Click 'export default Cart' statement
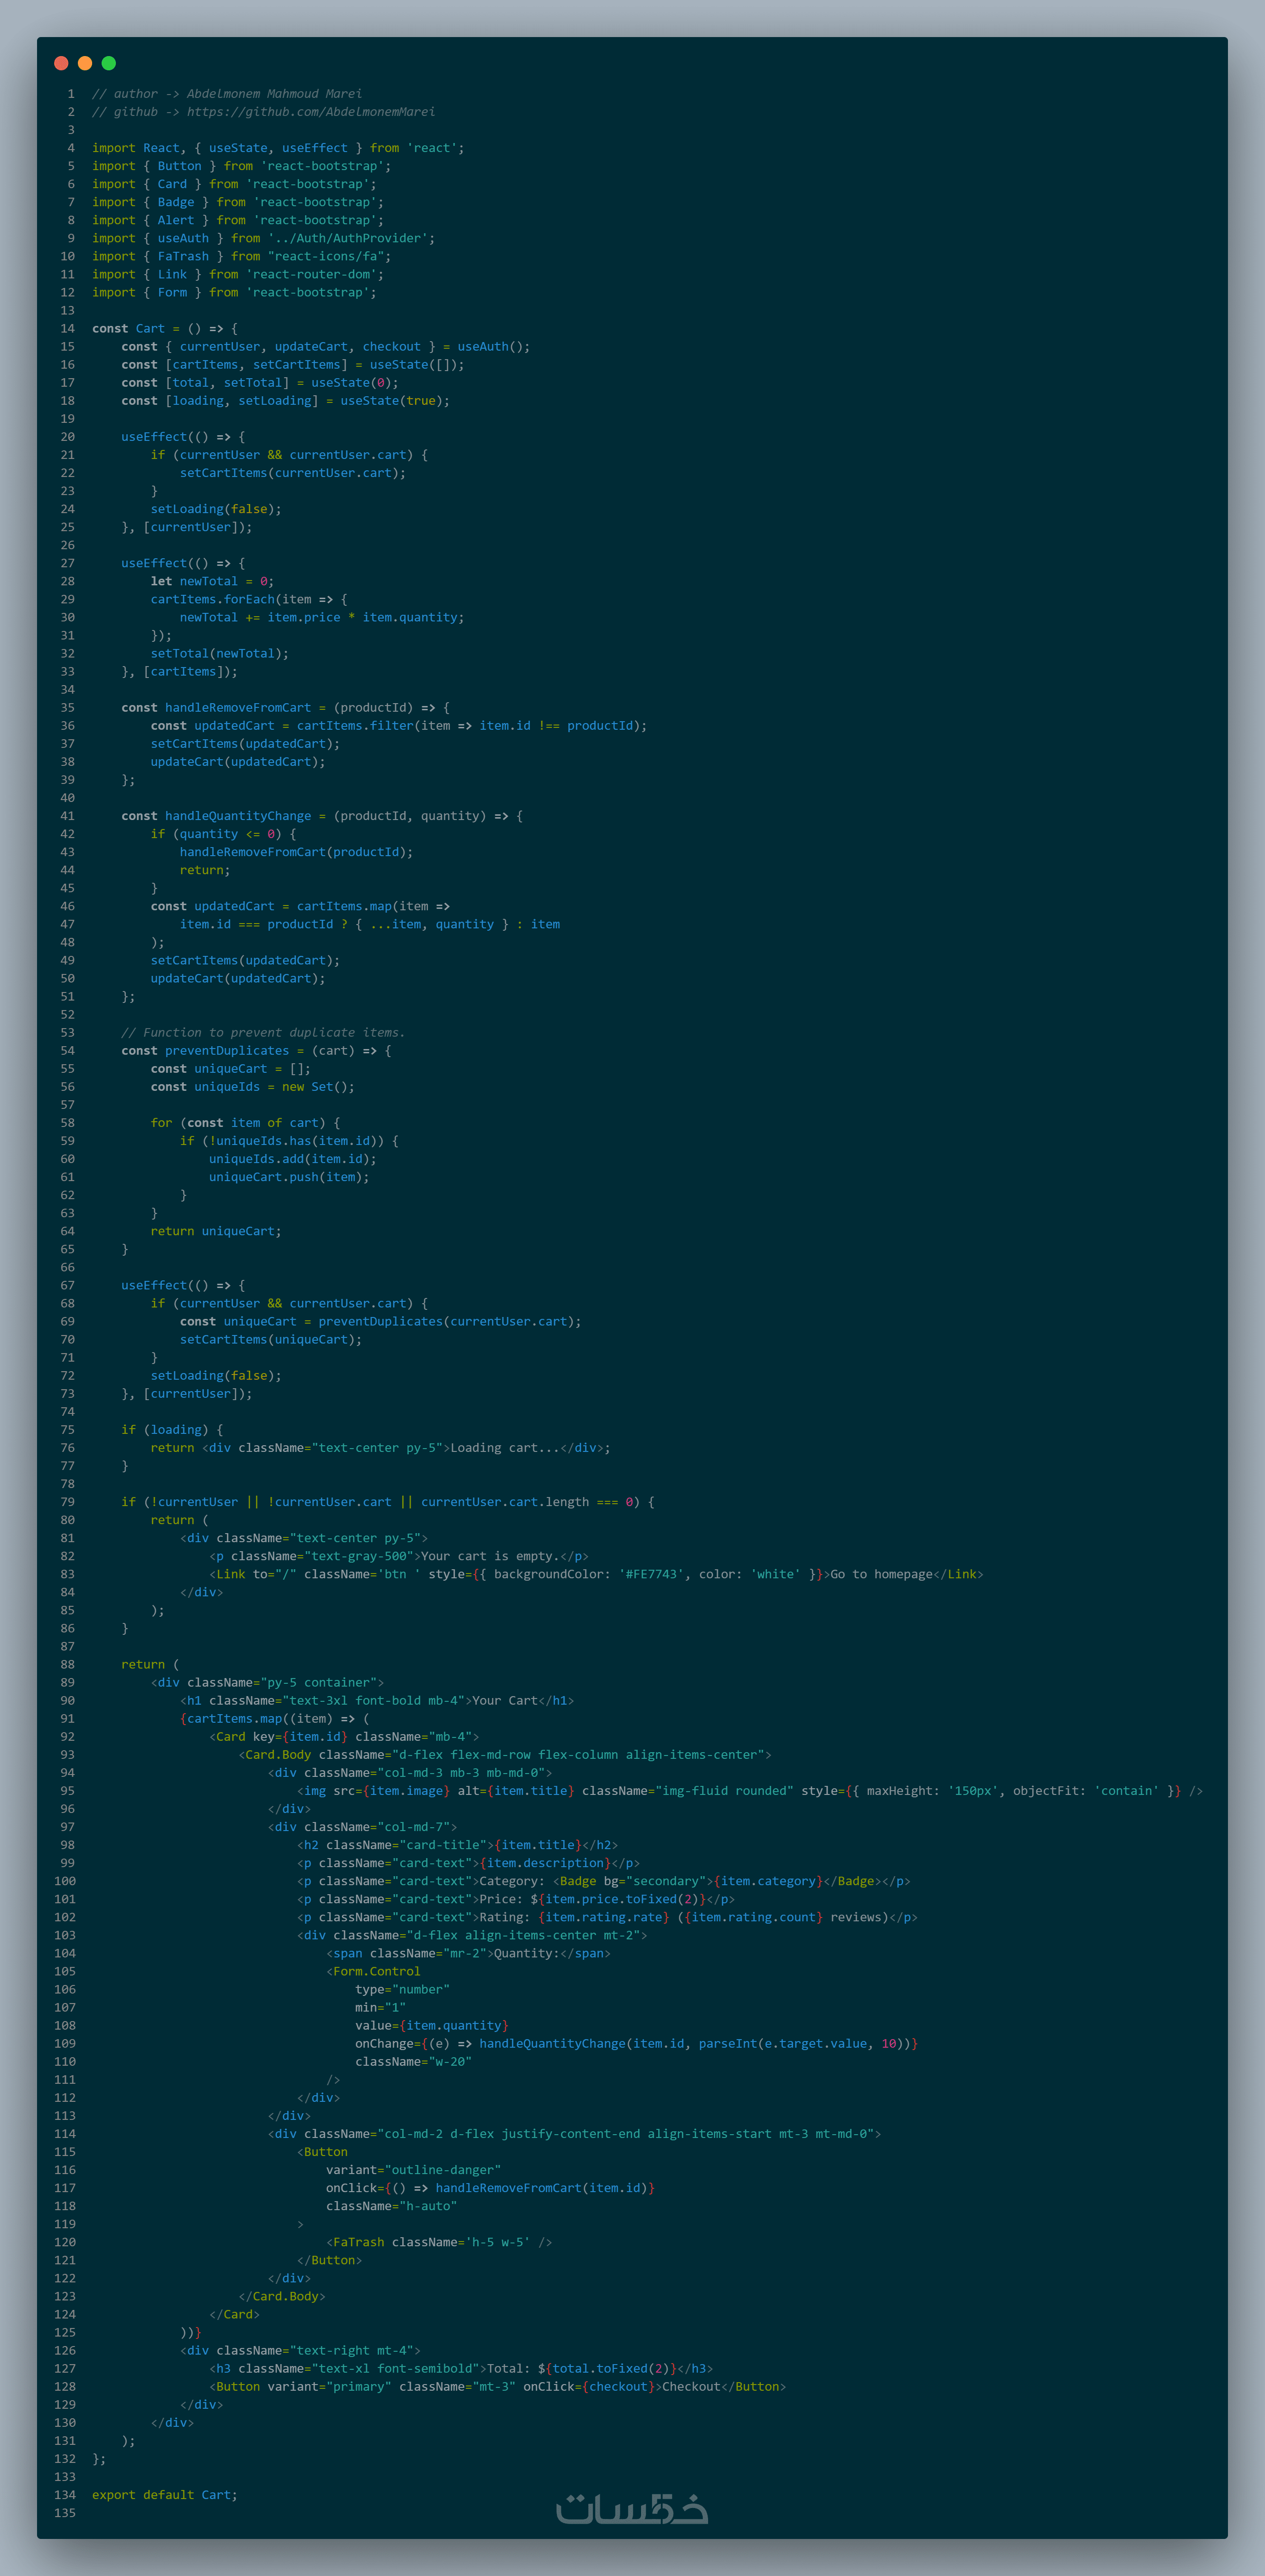The width and height of the screenshot is (1265, 2576). pyautogui.click(x=165, y=2494)
